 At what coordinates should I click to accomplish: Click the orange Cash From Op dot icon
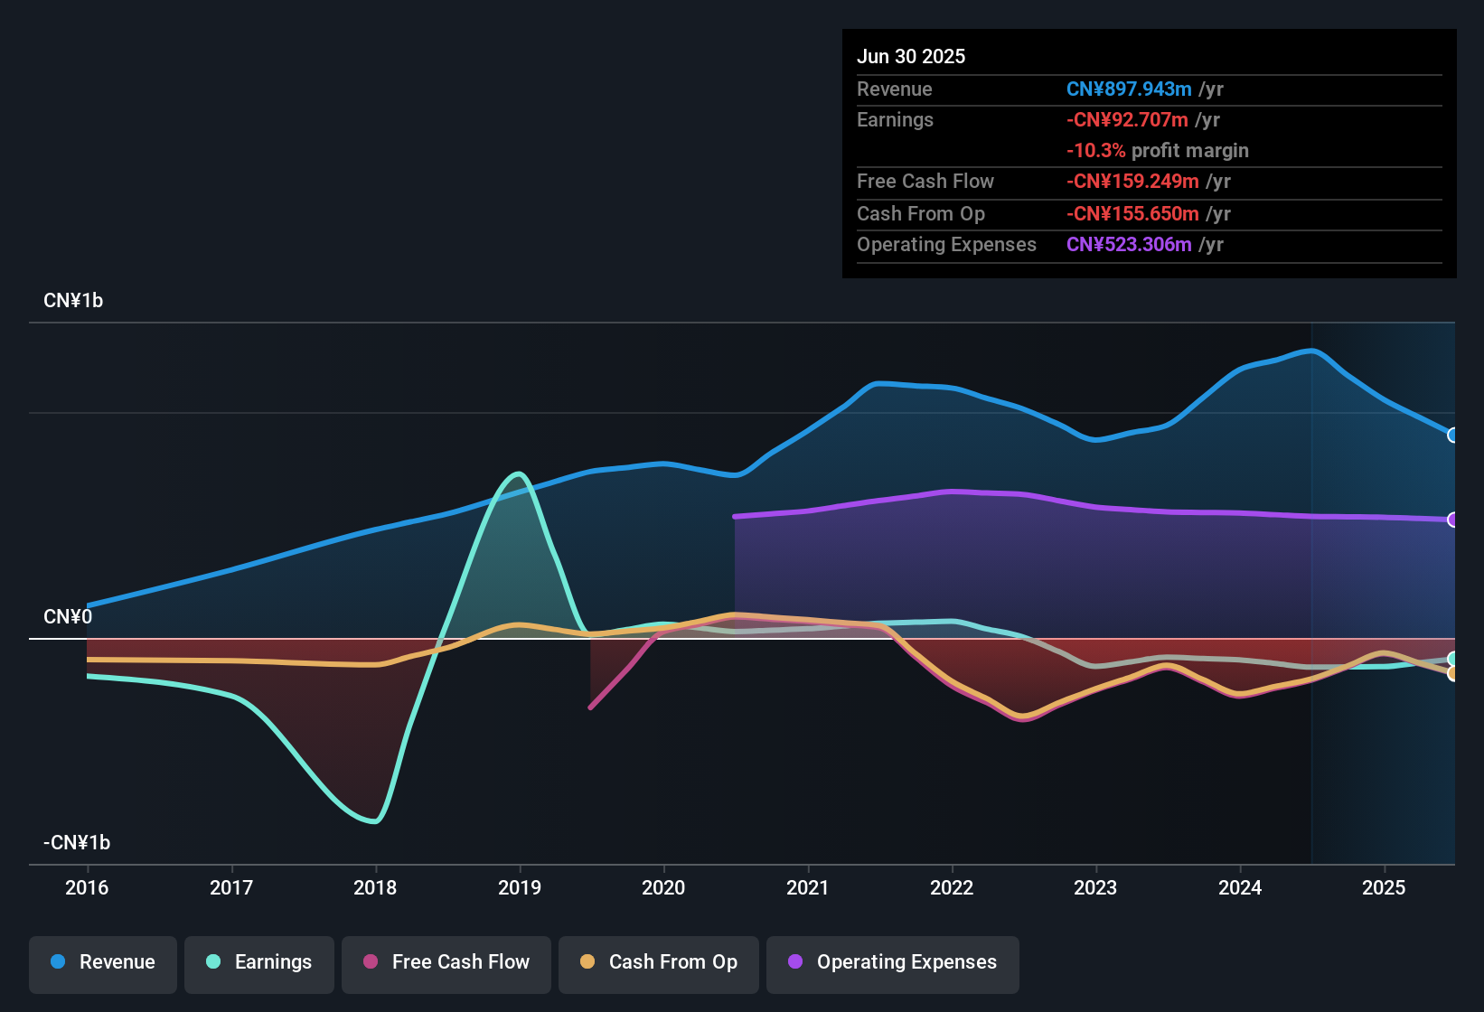pos(587,961)
